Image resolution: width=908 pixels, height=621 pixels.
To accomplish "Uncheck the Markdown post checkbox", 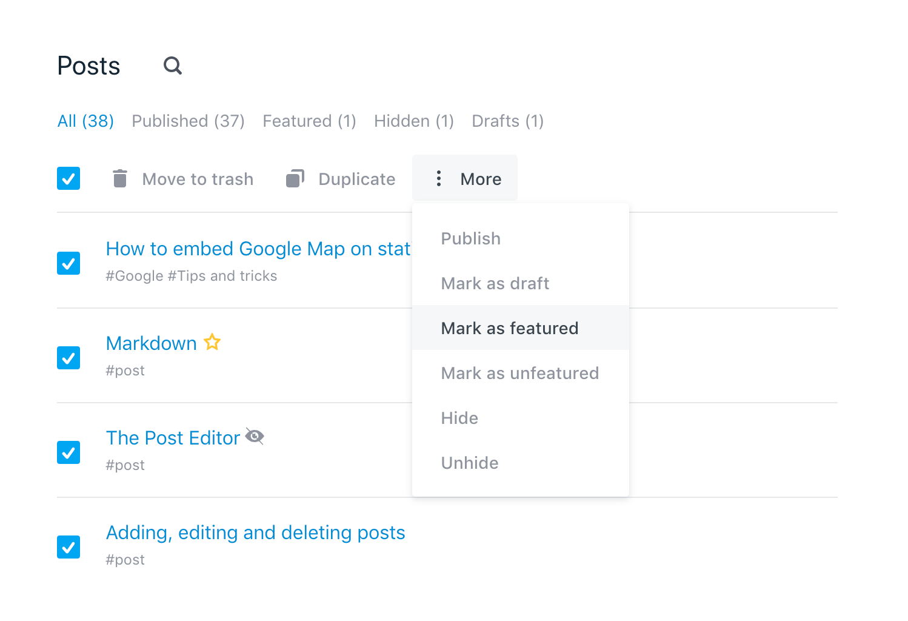I will (68, 358).
